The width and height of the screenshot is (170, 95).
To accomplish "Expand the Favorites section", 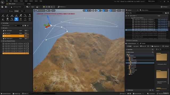I will tap(126, 49).
